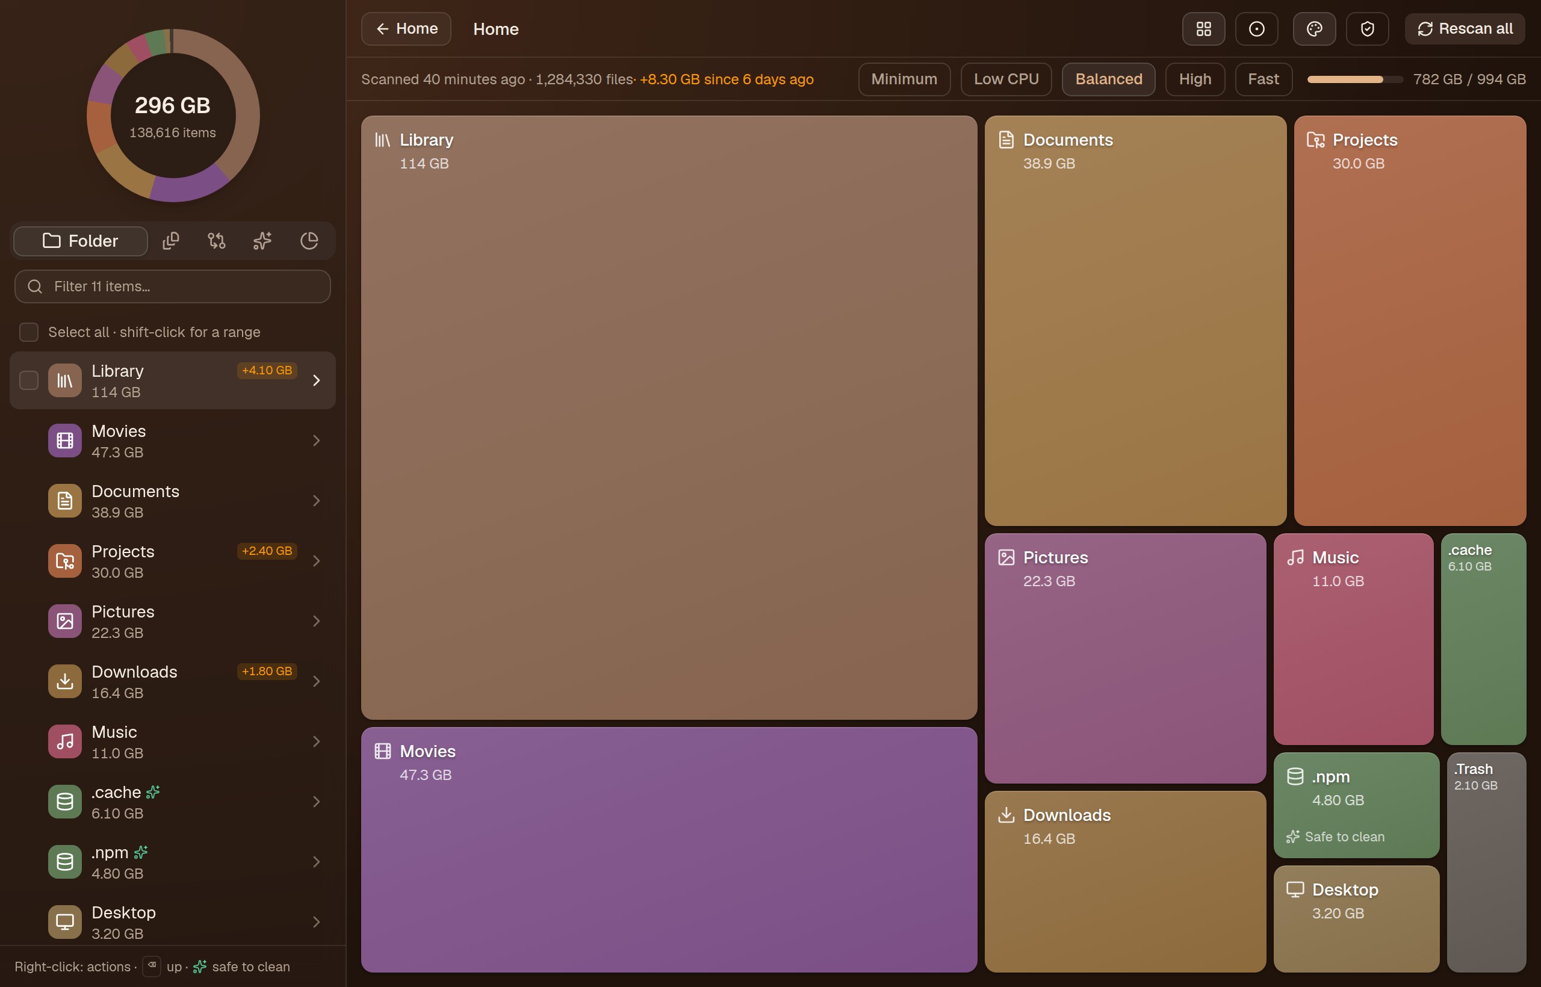Click the storage donut chart
Screen dimensions: 1541x987
pos(173,116)
